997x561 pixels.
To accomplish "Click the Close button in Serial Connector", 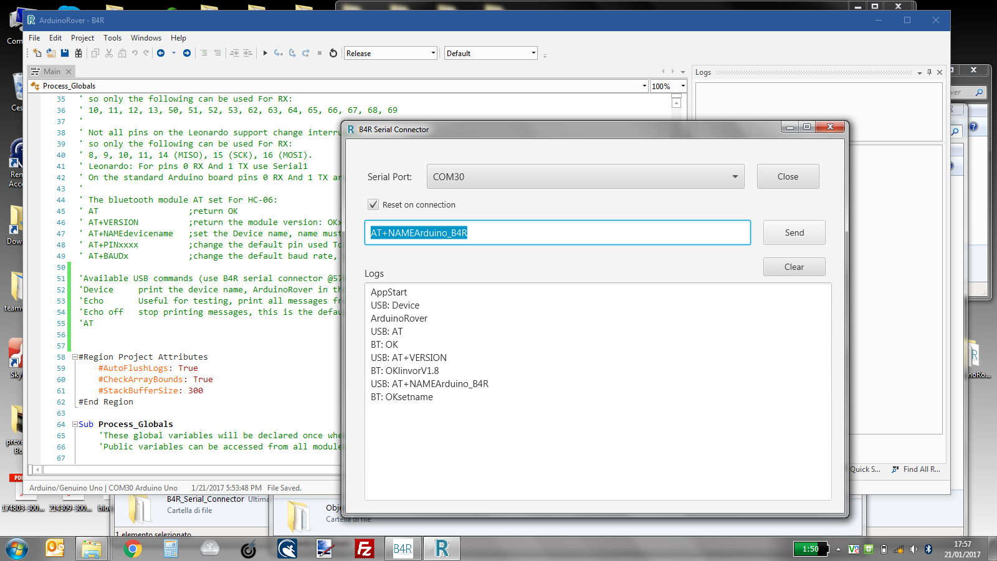I will (x=788, y=176).
